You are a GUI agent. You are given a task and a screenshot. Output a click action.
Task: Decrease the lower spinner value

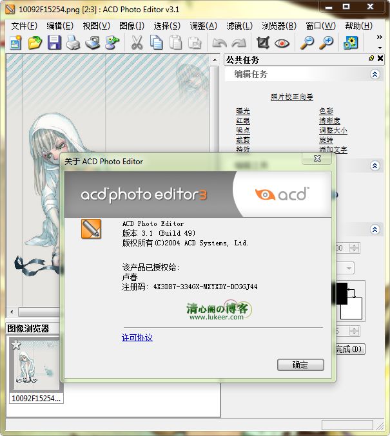tap(354, 334)
